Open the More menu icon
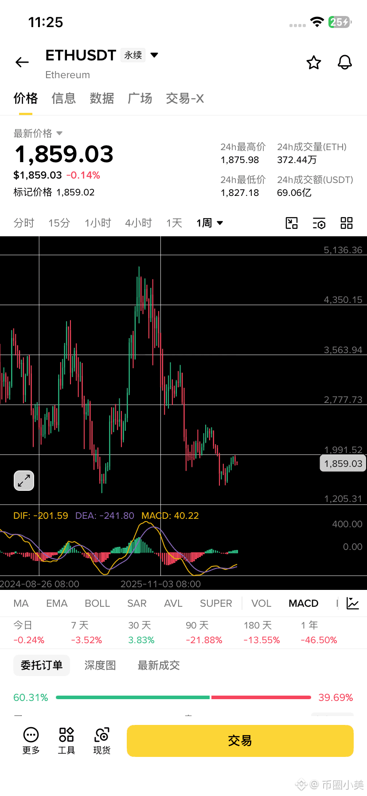367x796 pixels. [x=31, y=741]
